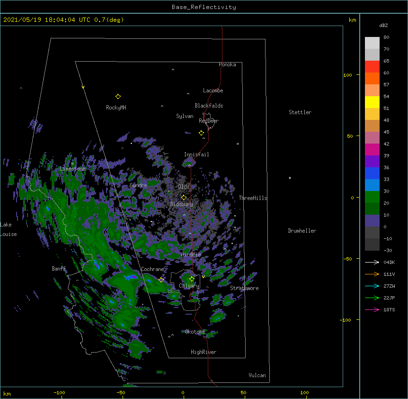Click the dBZ legend heading
The width and height of the screenshot is (408, 399).
pyautogui.click(x=383, y=26)
